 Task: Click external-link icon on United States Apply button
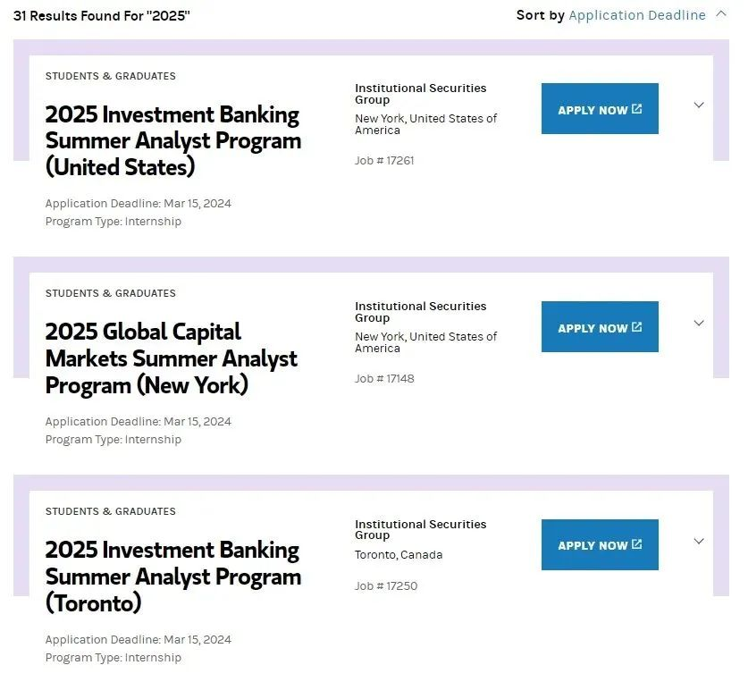pyautogui.click(x=637, y=109)
